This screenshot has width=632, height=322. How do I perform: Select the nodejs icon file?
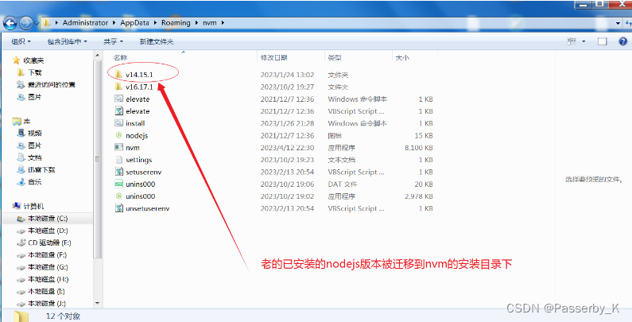click(118, 135)
